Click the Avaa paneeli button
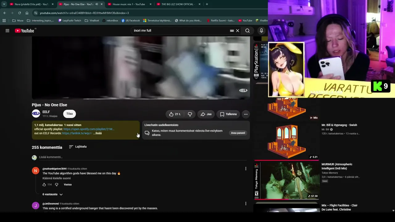This screenshot has width=395, height=222. click(238, 133)
